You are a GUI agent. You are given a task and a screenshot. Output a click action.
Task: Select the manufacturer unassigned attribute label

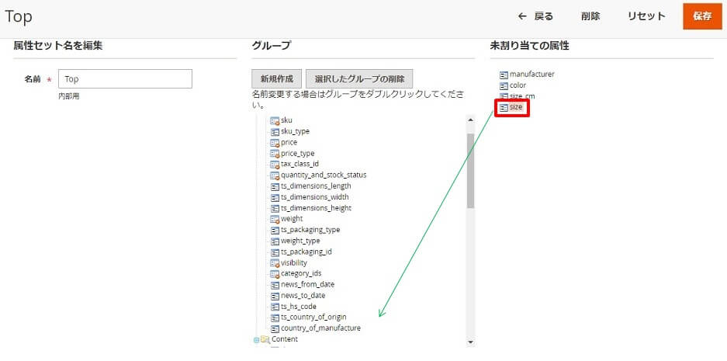(x=531, y=75)
